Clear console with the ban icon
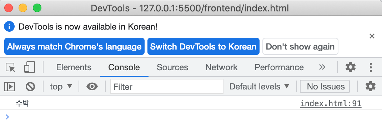Viewport: 382px width, 134px height. (x=30, y=87)
